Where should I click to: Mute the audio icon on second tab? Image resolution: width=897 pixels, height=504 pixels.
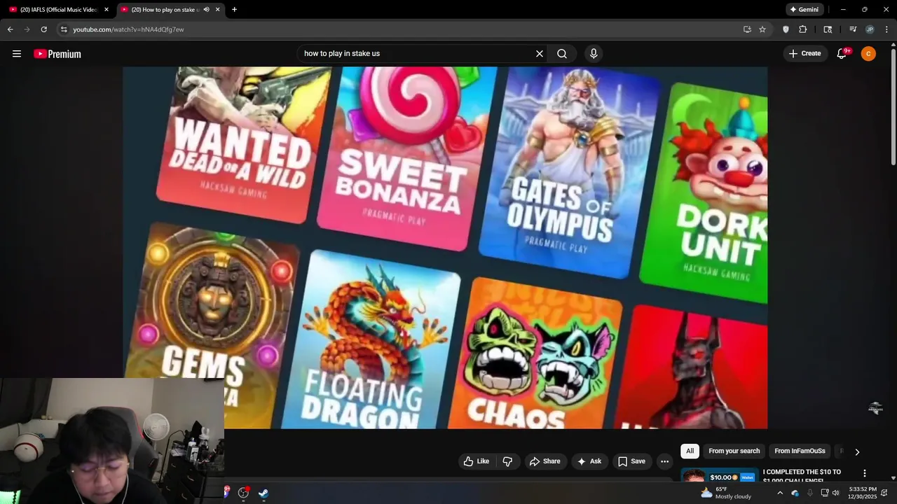click(206, 9)
